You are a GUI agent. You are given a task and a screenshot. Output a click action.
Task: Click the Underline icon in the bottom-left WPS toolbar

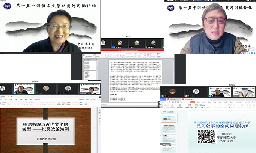15,105
